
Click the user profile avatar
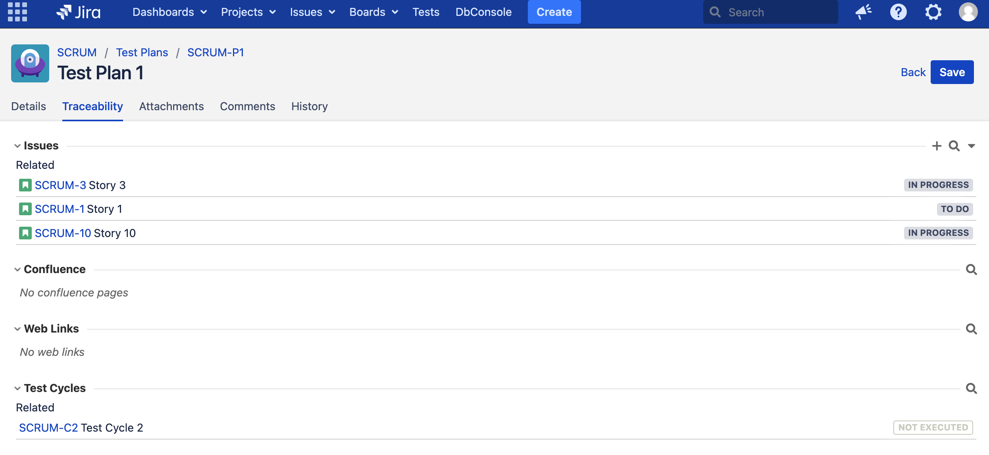968,12
